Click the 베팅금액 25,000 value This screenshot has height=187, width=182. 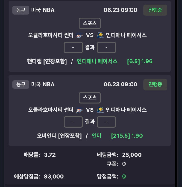point(132,155)
